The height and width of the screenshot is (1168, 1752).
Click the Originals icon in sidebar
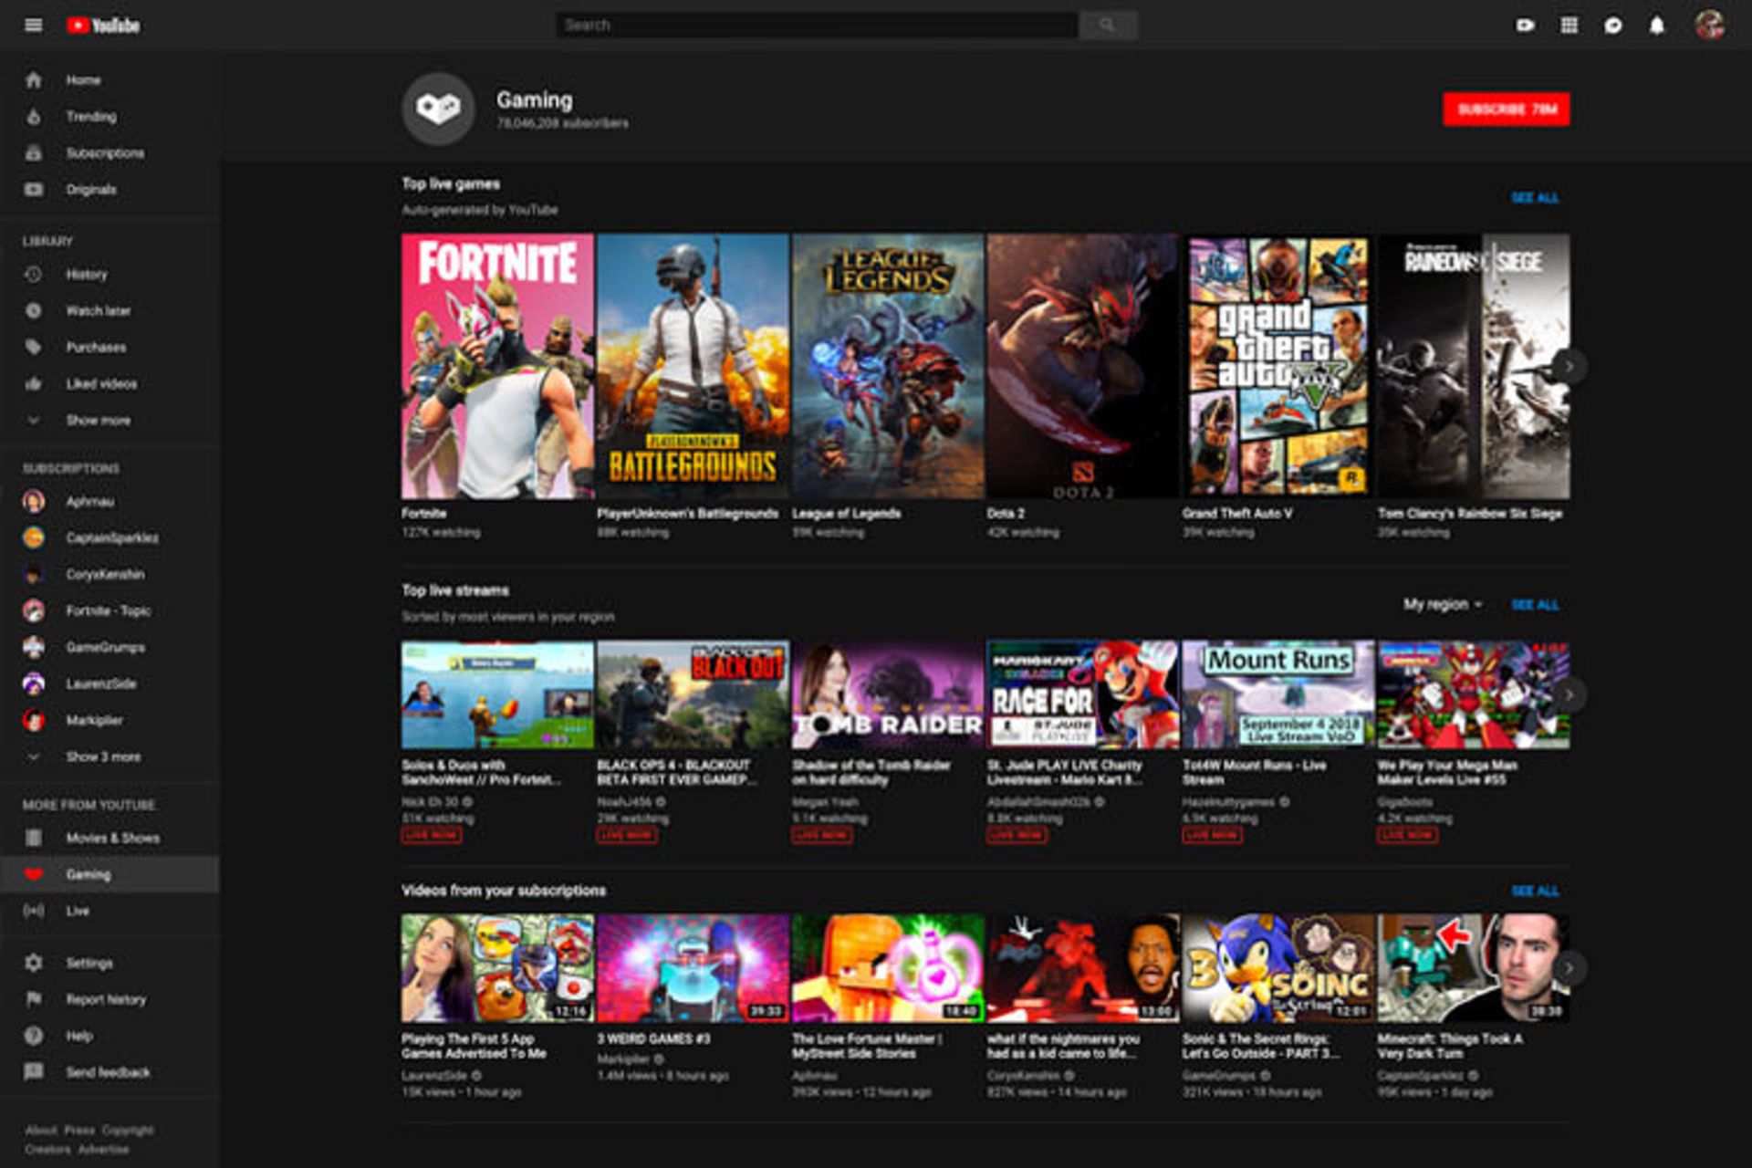[x=34, y=190]
